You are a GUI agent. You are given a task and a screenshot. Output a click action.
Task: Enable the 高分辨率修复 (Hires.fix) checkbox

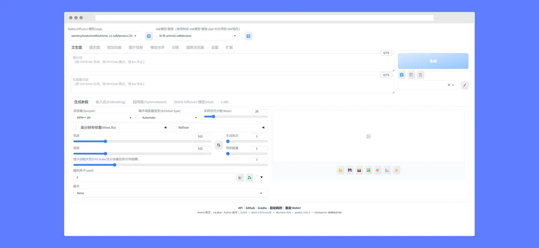77,128
